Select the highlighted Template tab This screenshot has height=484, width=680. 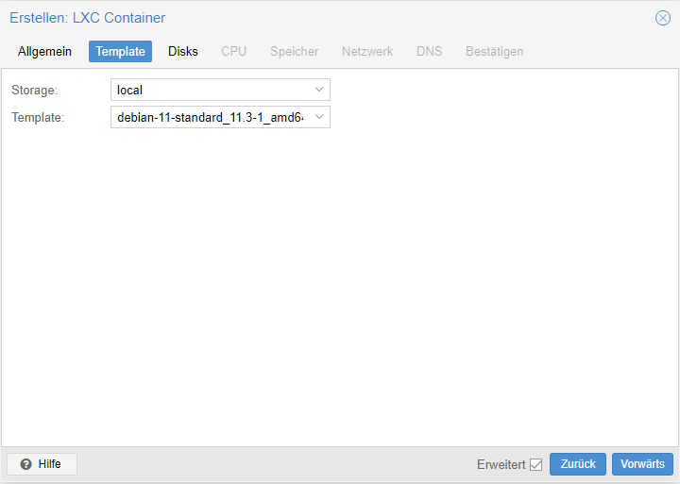point(120,51)
